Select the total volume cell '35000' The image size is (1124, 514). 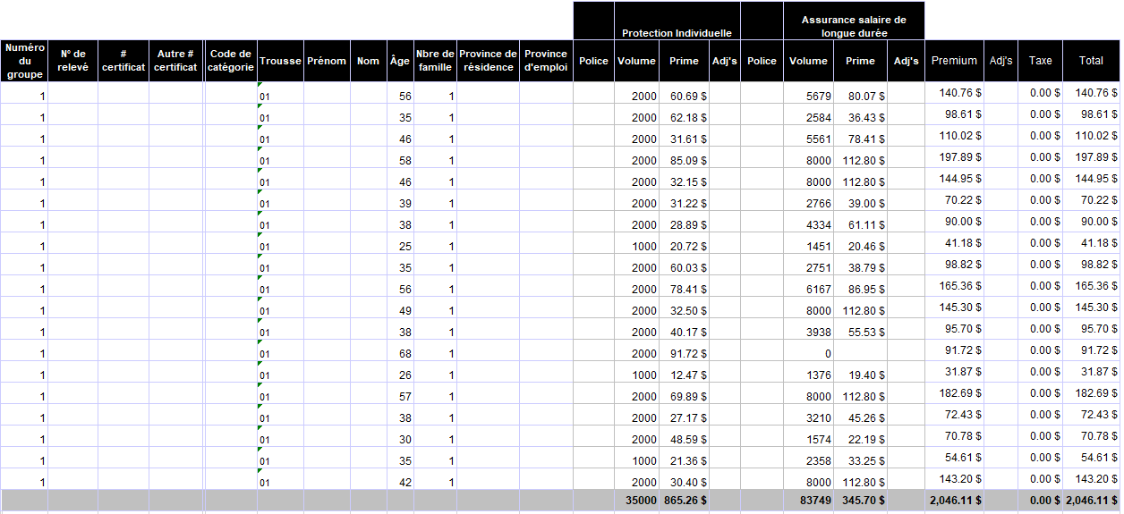637,501
